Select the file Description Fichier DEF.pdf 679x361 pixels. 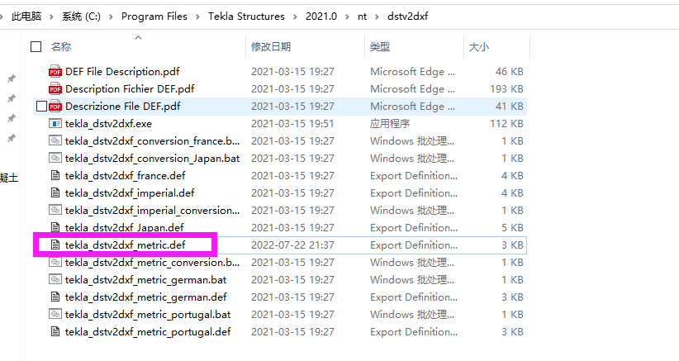pos(130,88)
